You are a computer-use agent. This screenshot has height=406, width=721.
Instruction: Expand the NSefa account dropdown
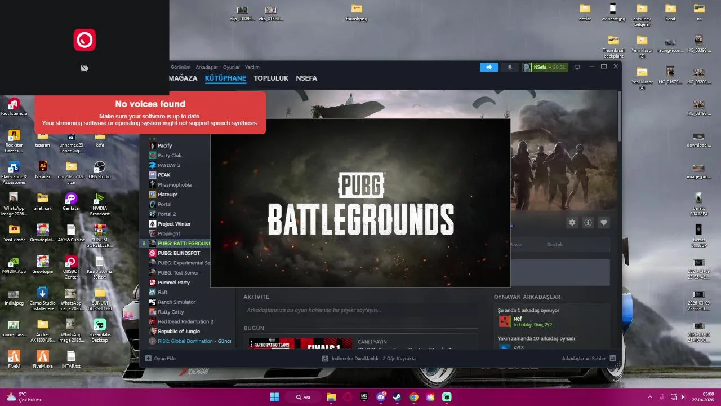coord(545,67)
